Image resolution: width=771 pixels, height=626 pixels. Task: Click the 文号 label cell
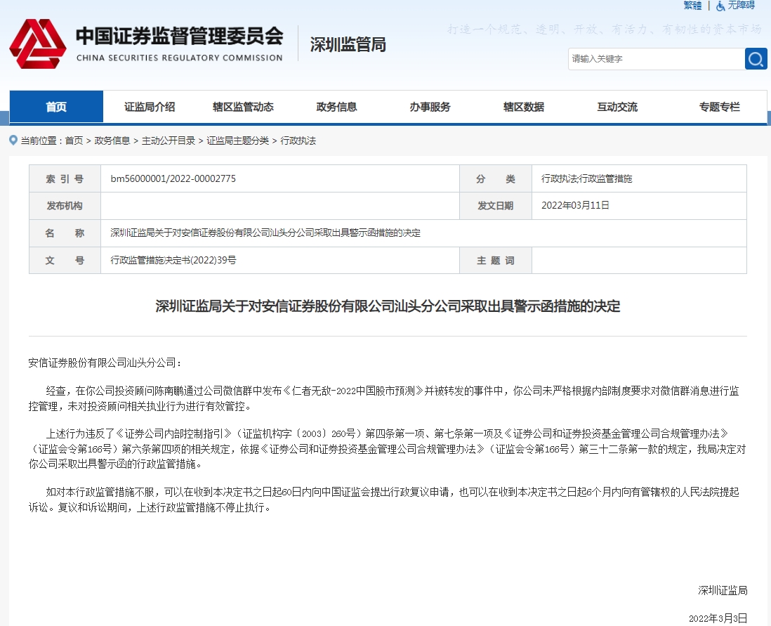pyautogui.click(x=65, y=261)
